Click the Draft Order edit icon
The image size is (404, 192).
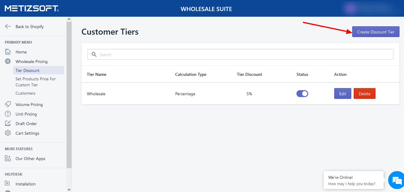[8, 124]
